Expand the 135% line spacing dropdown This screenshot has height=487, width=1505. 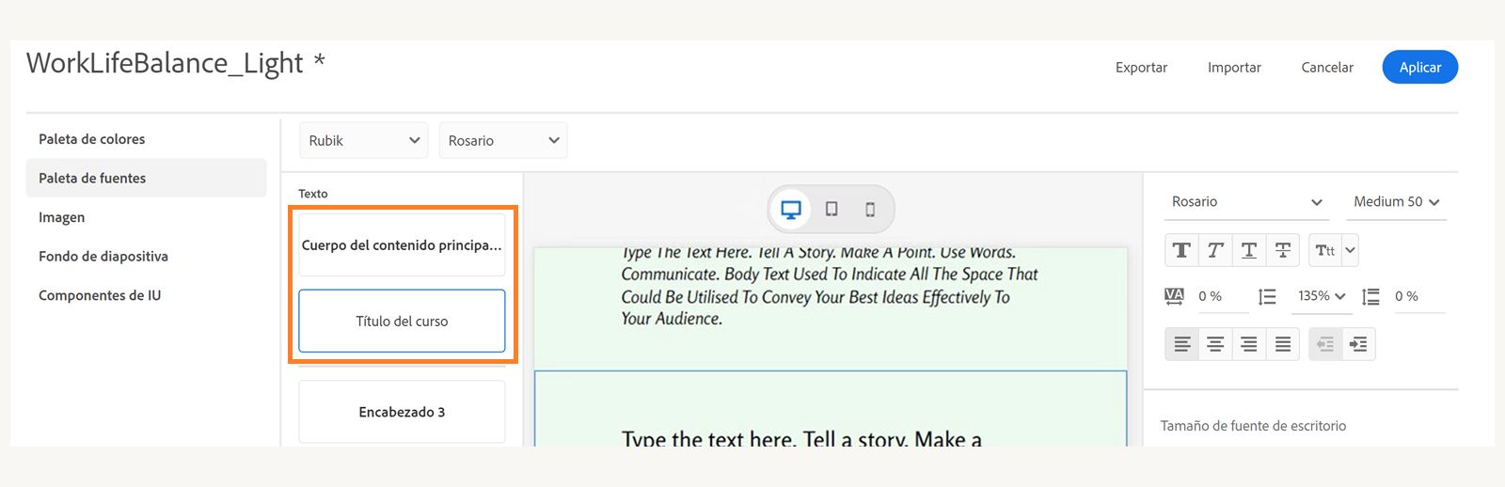(1322, 296)
